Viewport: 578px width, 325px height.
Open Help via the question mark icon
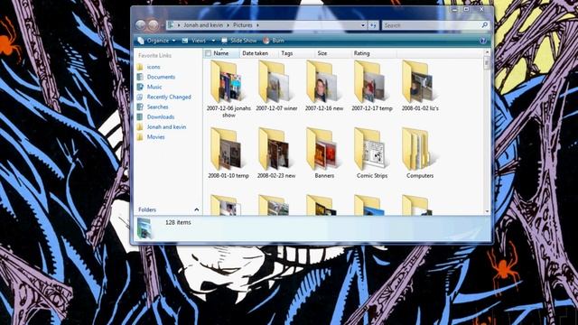(x=483, y=41)
